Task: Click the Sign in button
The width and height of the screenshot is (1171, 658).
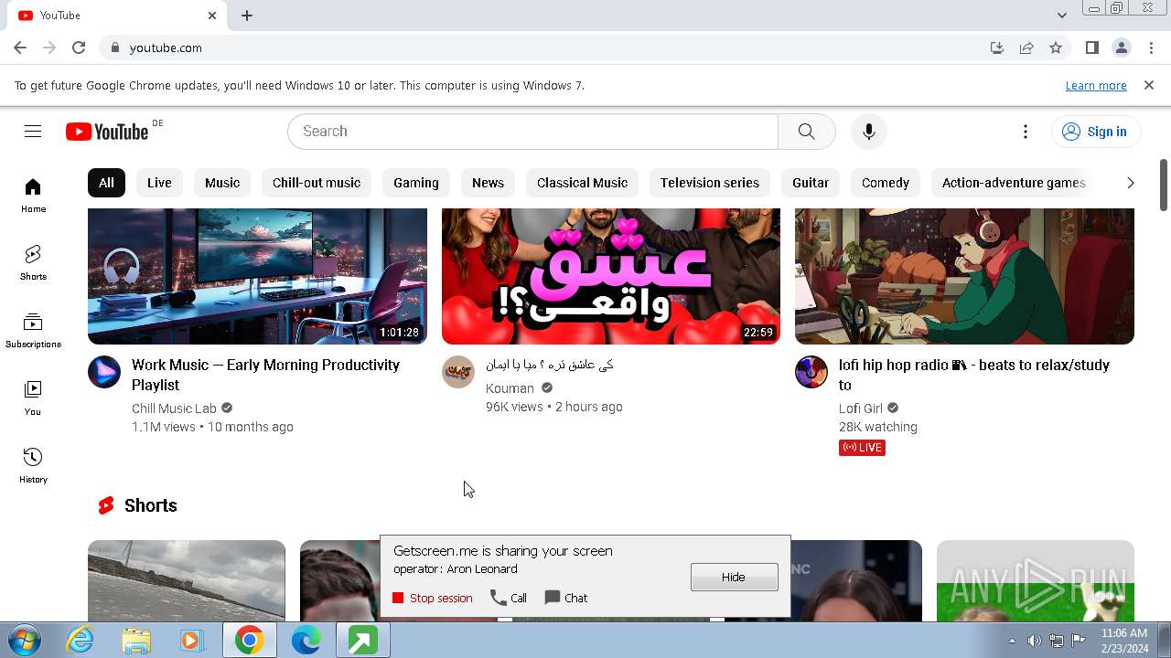Action: pyautogui.click(x=1095, y=132)
